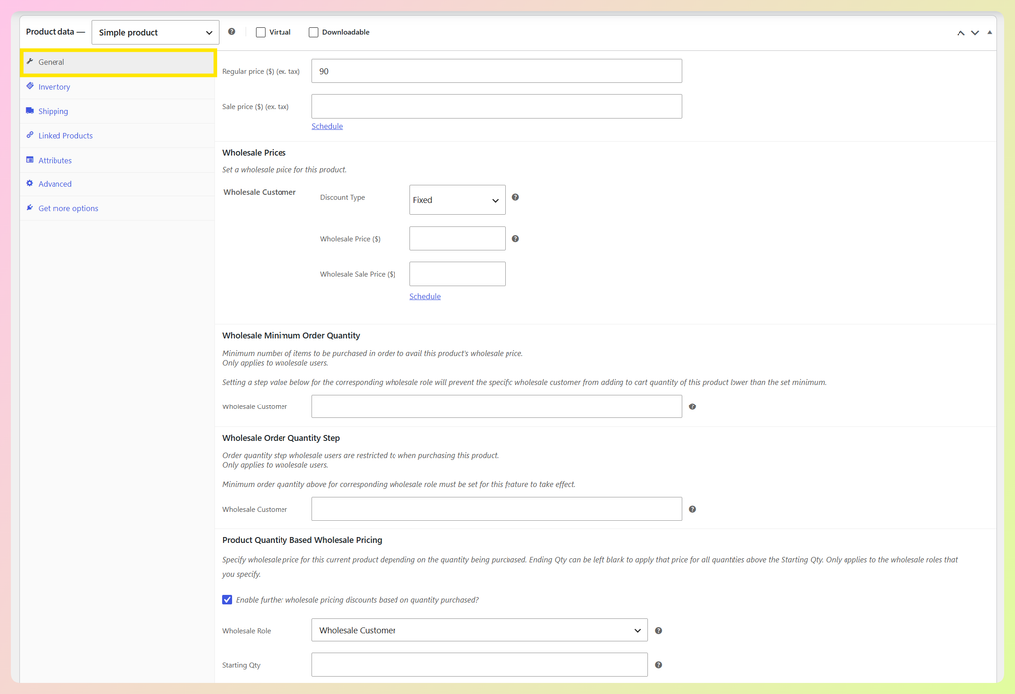The height and width of the screenshot is (694, 1015).
Task: Click the Shipping truck icon
Action: tap(30, 111)
